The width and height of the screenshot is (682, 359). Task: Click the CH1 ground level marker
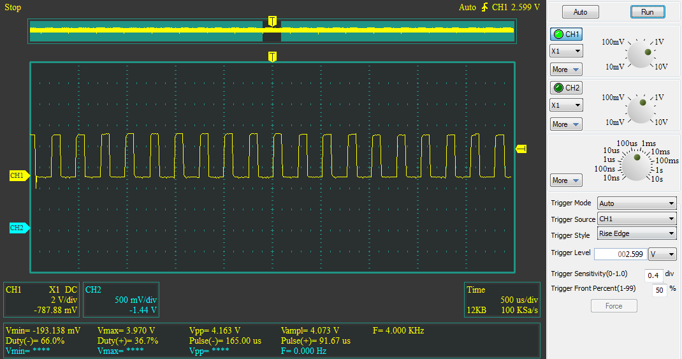[19, 175]
